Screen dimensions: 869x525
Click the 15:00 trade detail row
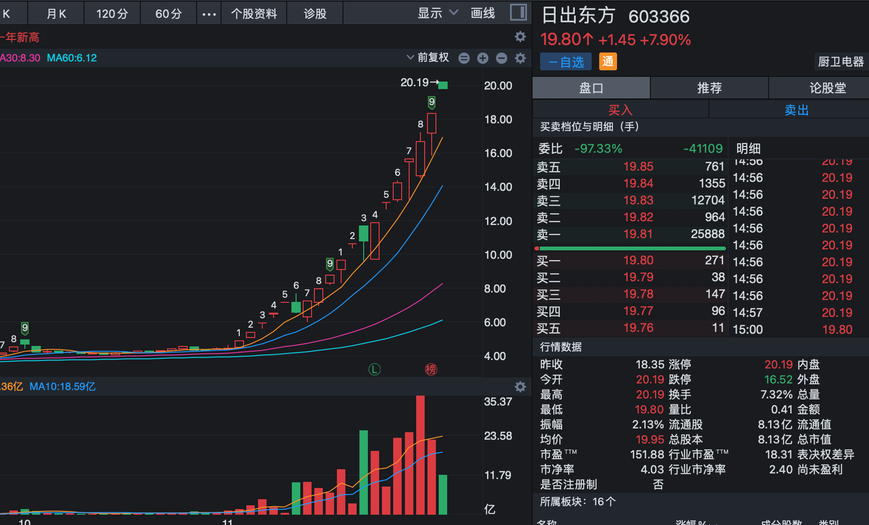[799, 330]
